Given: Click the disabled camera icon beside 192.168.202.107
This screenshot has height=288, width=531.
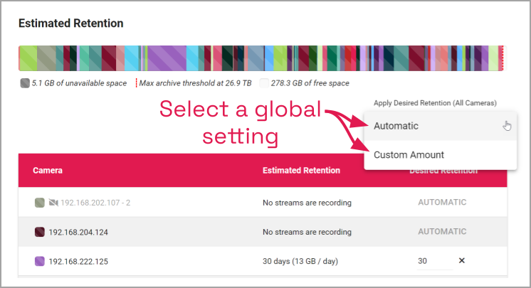Looking at the screenshot, I should [x=53, y=203].
